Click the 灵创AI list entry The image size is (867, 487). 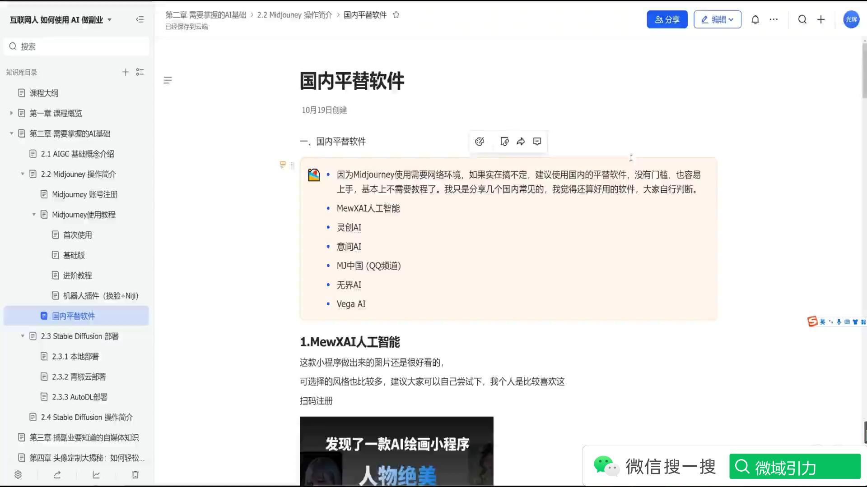(x=349, y=228)
